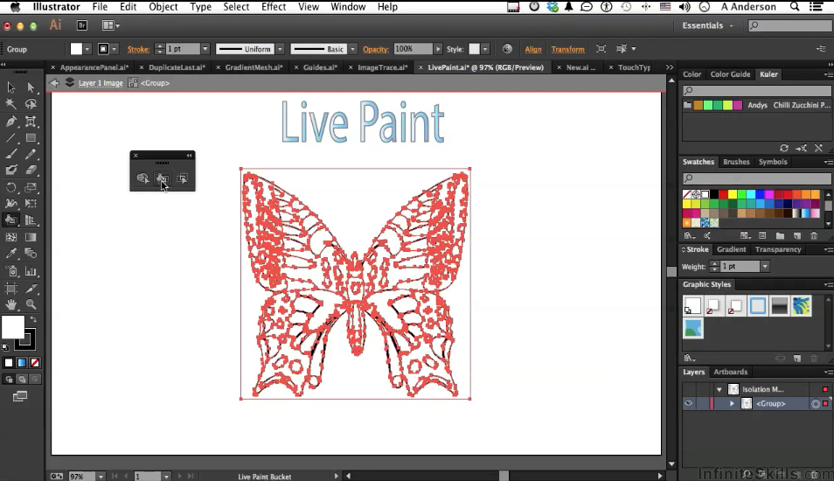The height and width of the screenshot is (481, 834).
Task: Select the Eraser tool
Action: point(31,171)
